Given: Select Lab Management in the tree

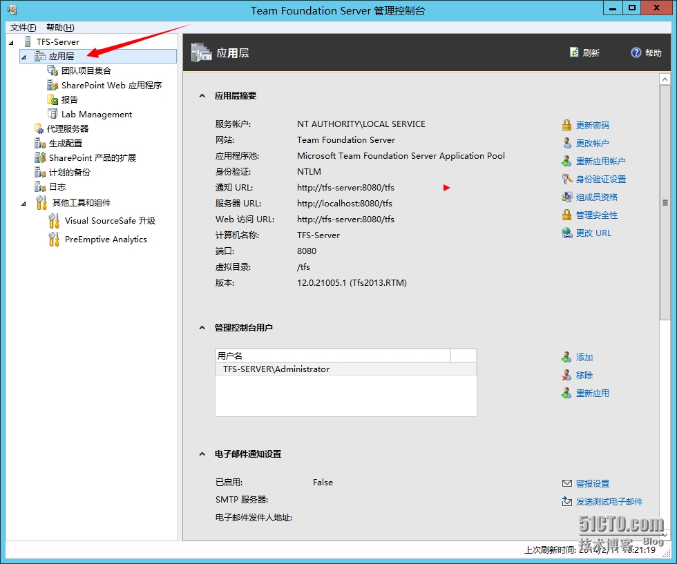Looking at the screenshot, I should 97,114.
